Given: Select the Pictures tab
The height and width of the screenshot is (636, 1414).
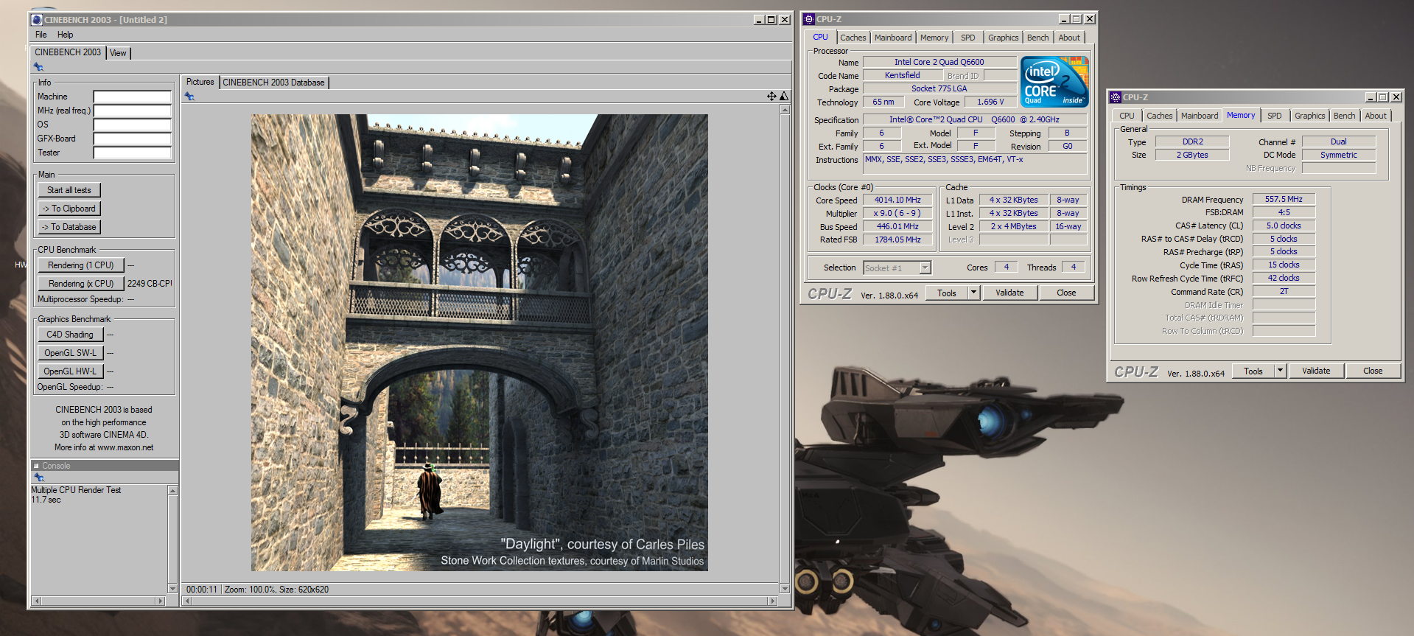Looking at the screenshot, I should (x=200, y=82).
